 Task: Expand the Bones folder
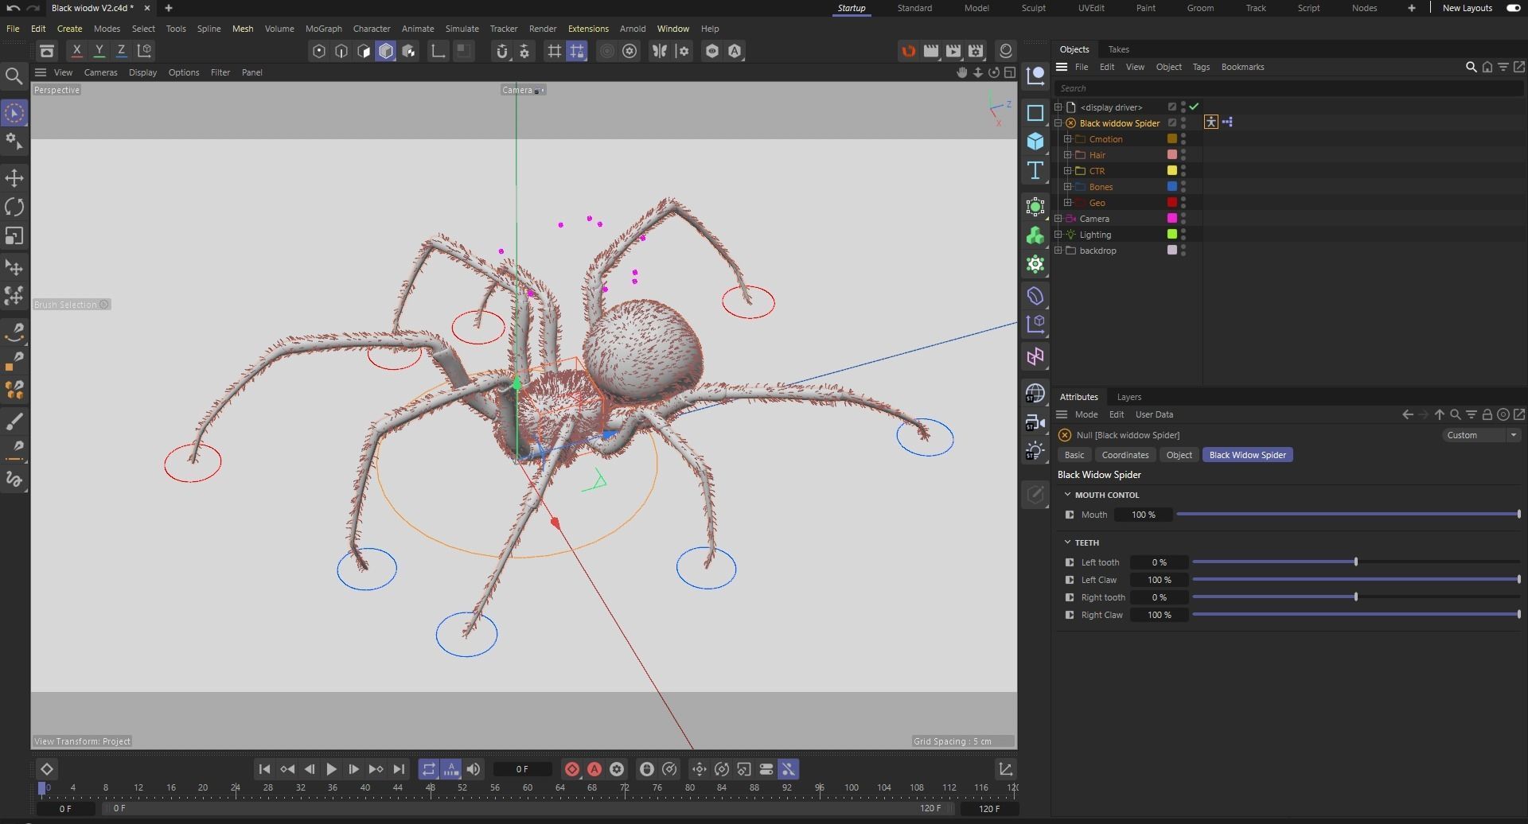point(1067,187)
